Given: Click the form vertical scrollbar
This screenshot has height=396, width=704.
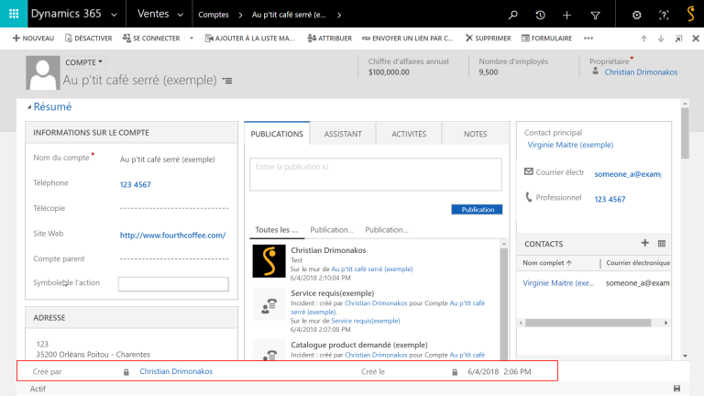Looking at the screenshot, I should 685,133.
